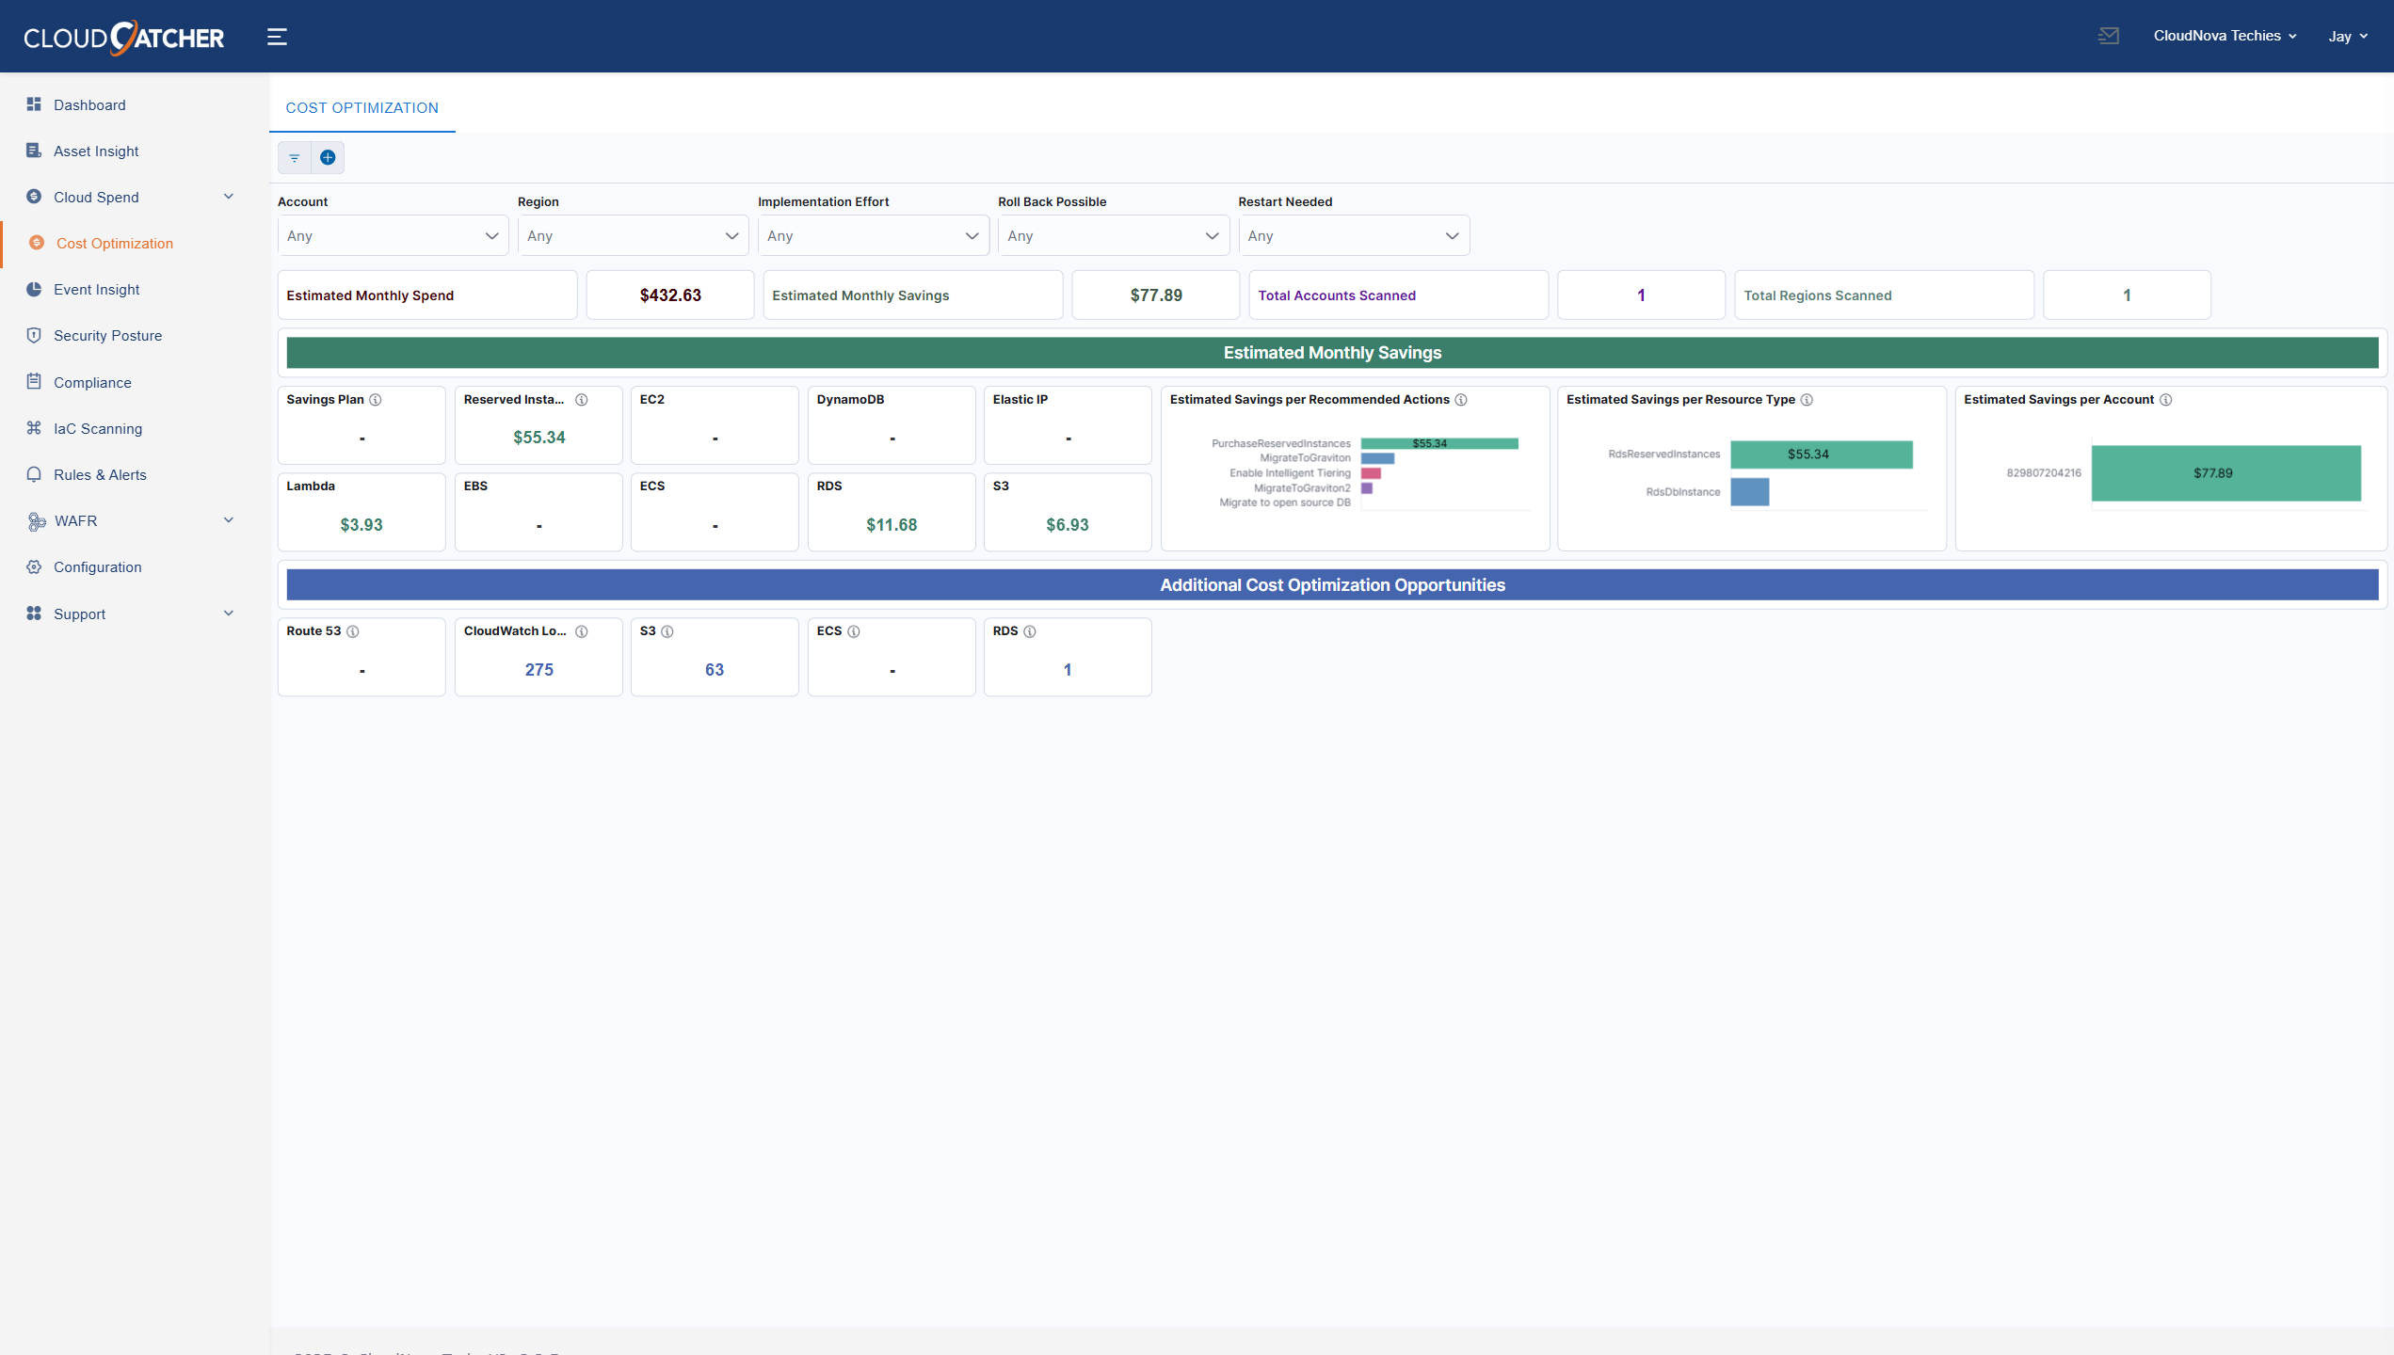The height and width of the screenshot is (1355, 2394).
Task: Open Security Posture from the sidebar
Action: click(x=107, y=335)
